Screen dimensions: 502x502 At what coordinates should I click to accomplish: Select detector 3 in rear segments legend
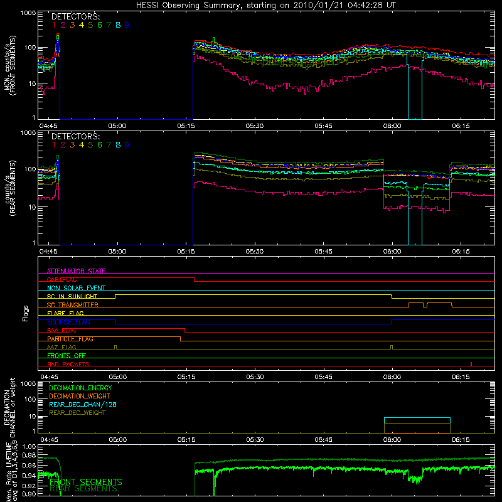coord(72,145)
